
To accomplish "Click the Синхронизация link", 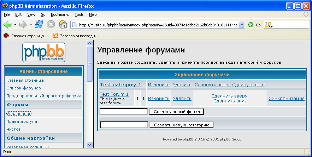I will [287, 98].
